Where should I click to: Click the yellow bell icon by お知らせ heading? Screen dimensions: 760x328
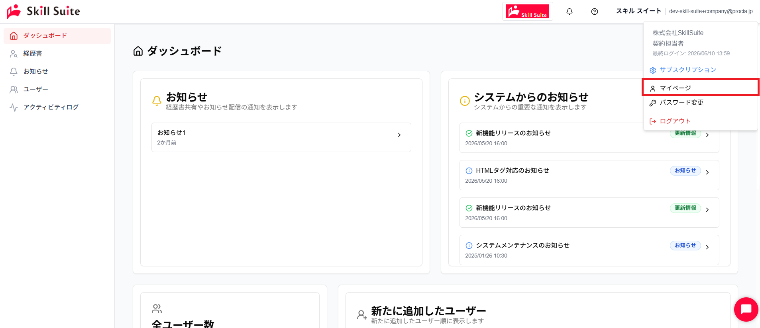(x=157, y=101)
